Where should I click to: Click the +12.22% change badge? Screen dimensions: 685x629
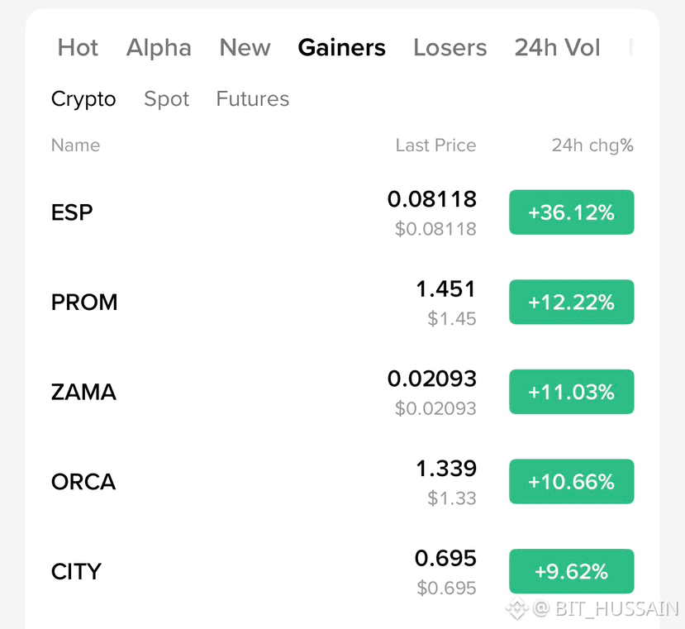point(572,302)
